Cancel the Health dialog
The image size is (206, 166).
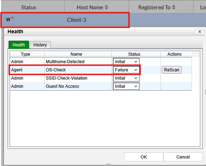183,157
